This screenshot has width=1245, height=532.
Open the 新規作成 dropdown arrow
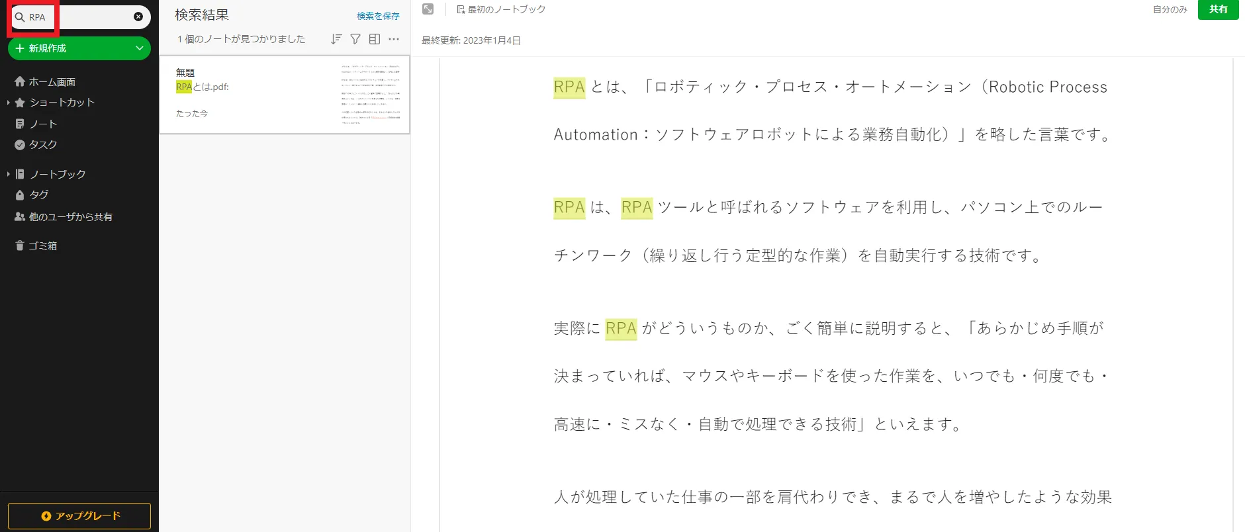coord(140,48)
